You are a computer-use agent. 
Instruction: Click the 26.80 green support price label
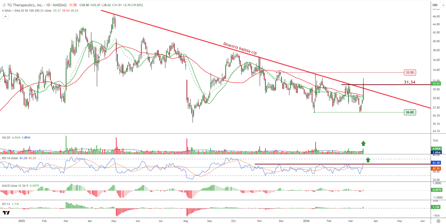click(x=410, y=112)
